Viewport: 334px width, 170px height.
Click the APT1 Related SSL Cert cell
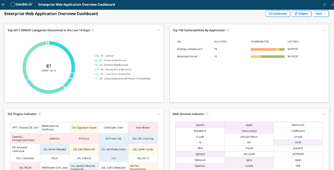(x=25, y=128)
